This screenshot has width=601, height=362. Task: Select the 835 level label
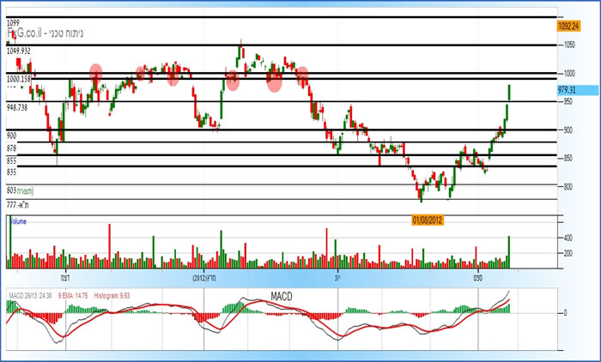(13, 172)
